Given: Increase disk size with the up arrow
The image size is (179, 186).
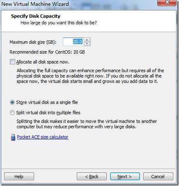Looking at the screenshot, I should click(87, 40).
